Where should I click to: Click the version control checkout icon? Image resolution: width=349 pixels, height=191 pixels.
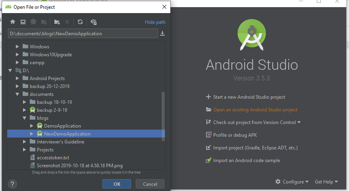click(208, 122)
